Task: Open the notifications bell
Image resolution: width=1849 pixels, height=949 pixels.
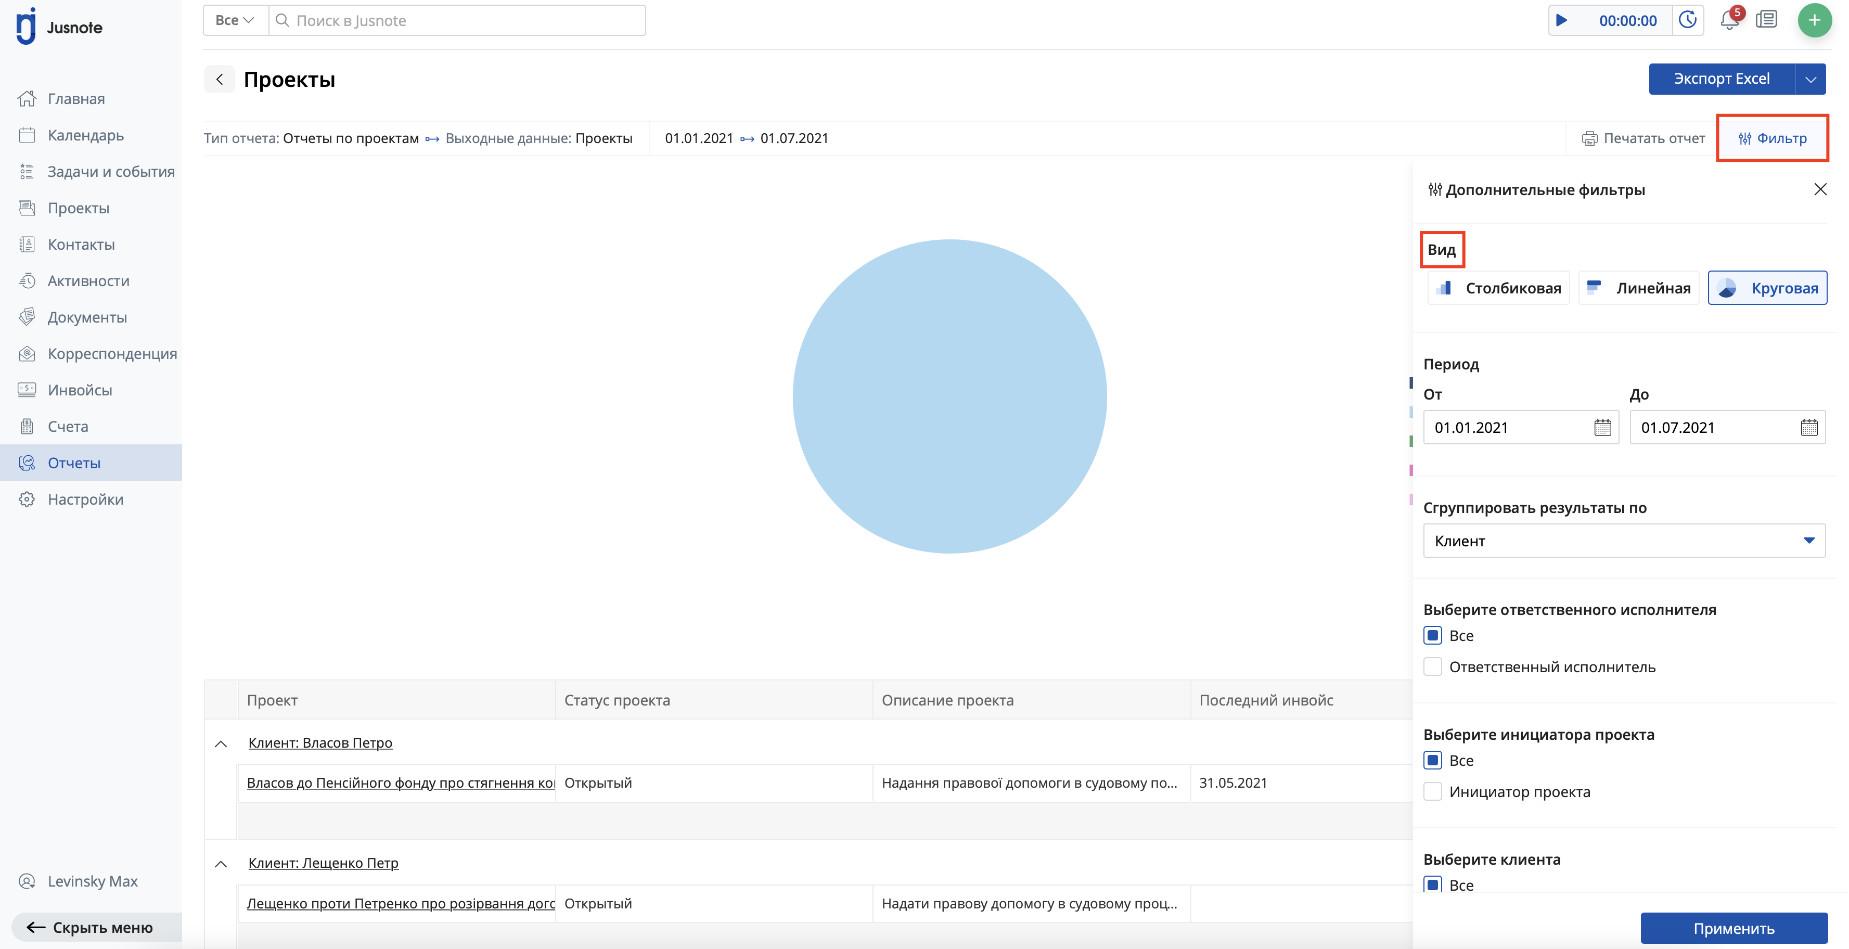Action: coord(1728,20)
